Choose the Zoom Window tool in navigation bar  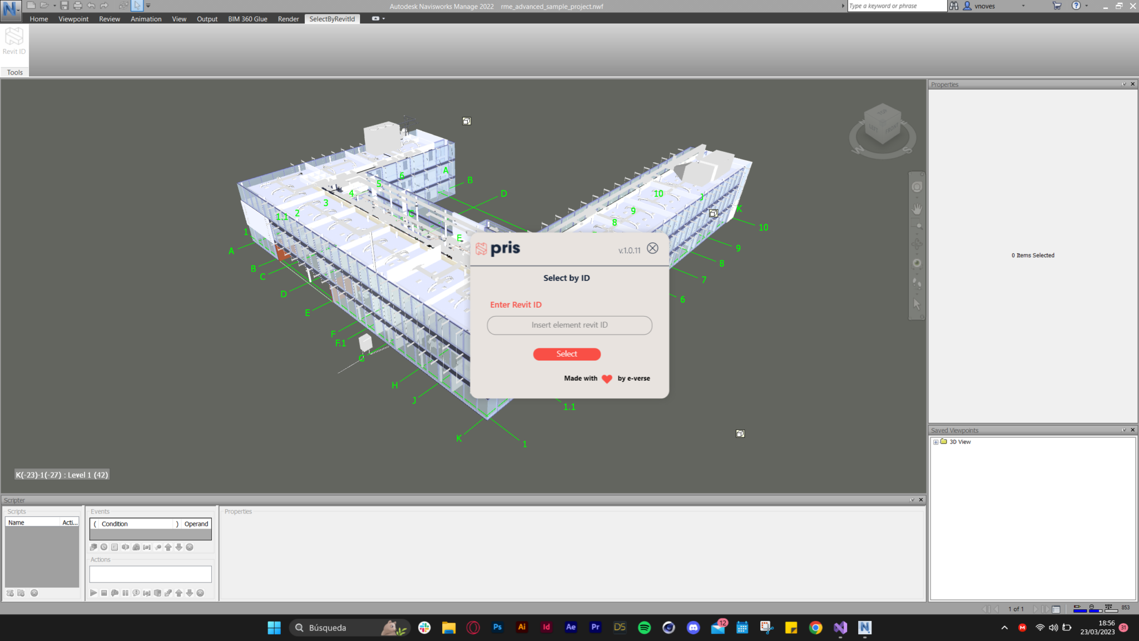(917, 223)
